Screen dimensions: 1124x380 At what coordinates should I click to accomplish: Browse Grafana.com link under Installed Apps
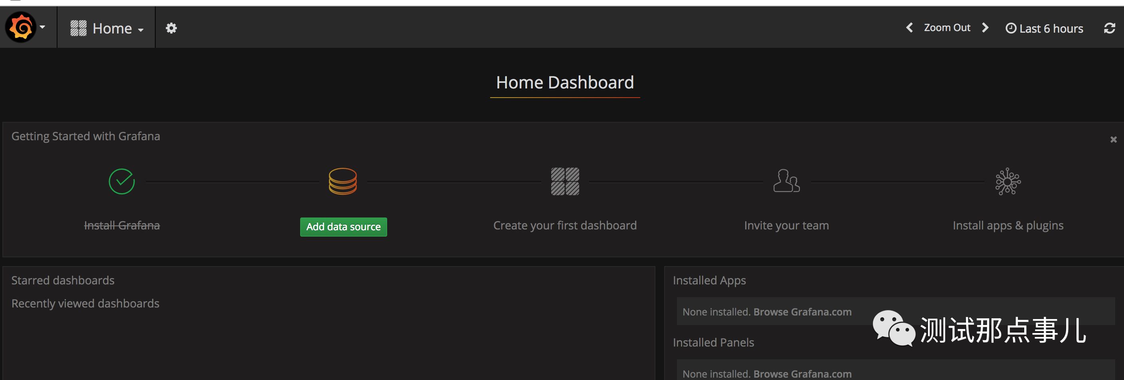[x=802, y=312]
